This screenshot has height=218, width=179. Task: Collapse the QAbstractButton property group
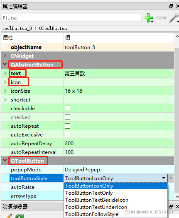(x=5, y=64)
